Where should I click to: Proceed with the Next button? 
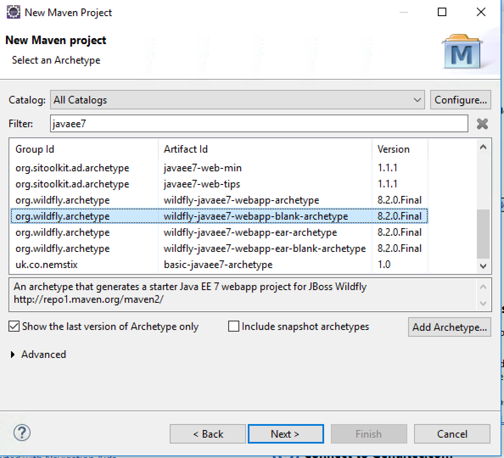pos(286,434)
